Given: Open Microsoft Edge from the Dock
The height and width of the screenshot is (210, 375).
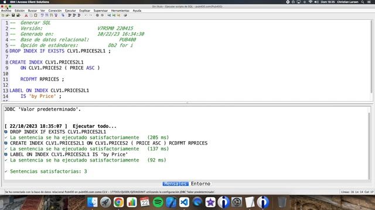Looking at the screenshot, I should tap(197, 202).
